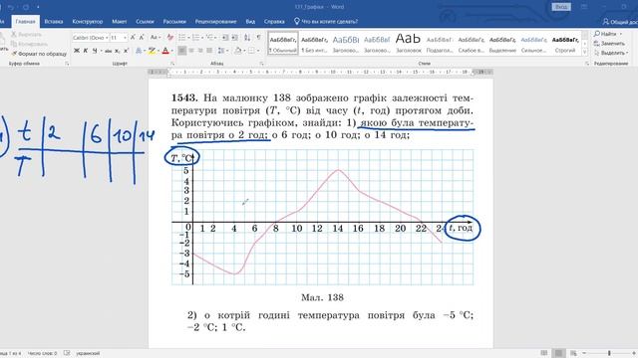The height and width of the screenshot is (358, 638).
Task: Decrease the font size
Action: point(142,38)
